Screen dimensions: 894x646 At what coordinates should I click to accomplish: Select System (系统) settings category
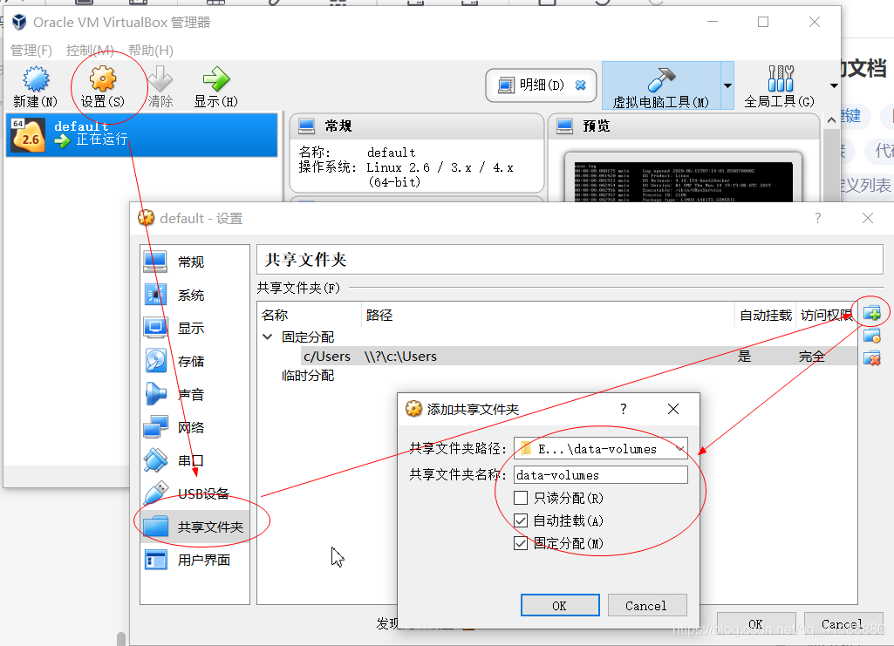(x=195, y=295)
